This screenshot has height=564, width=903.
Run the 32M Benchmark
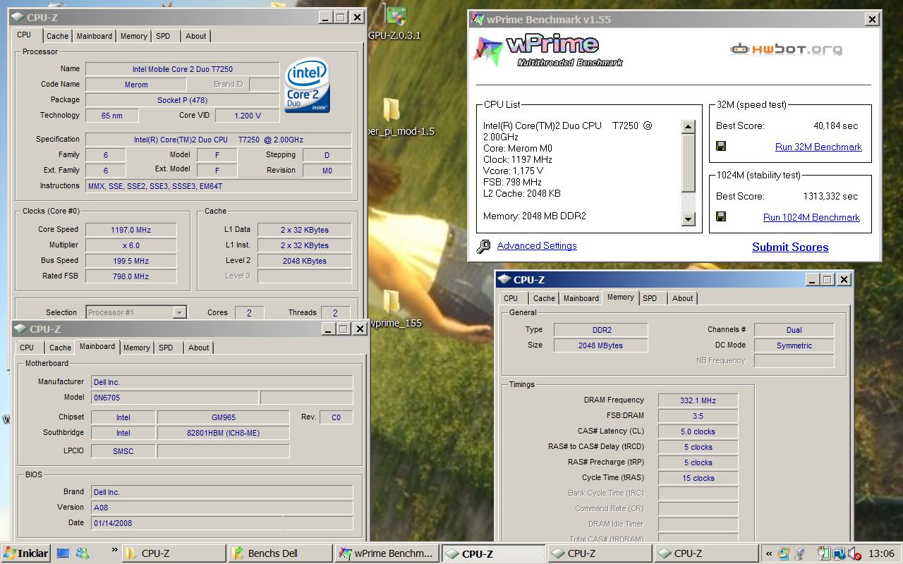818,147
